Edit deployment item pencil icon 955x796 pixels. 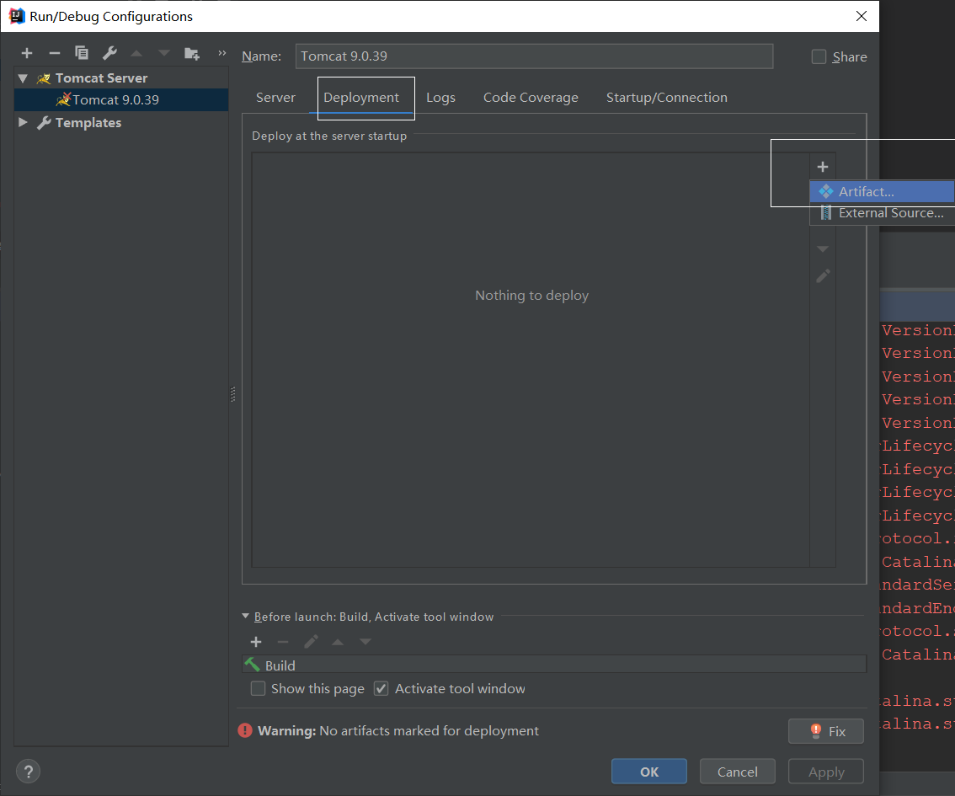point(823,276)
